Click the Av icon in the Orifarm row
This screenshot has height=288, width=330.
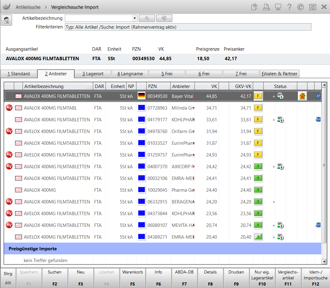coord(9,131)
